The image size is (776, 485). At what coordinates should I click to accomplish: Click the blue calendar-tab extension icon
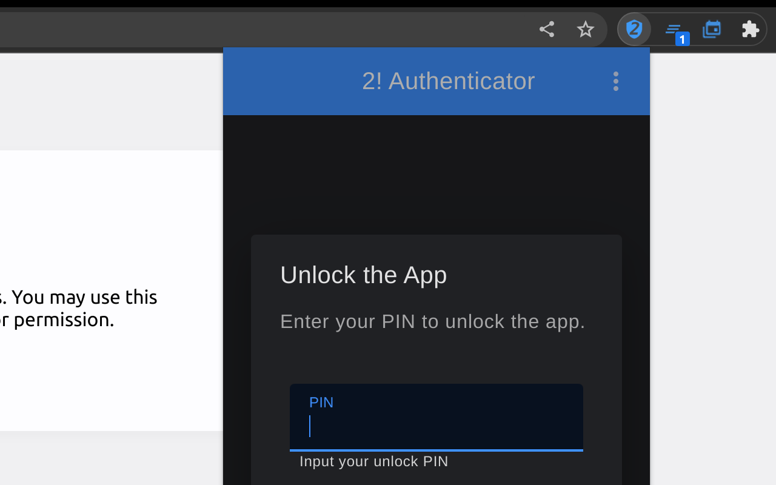coord(712,29)
